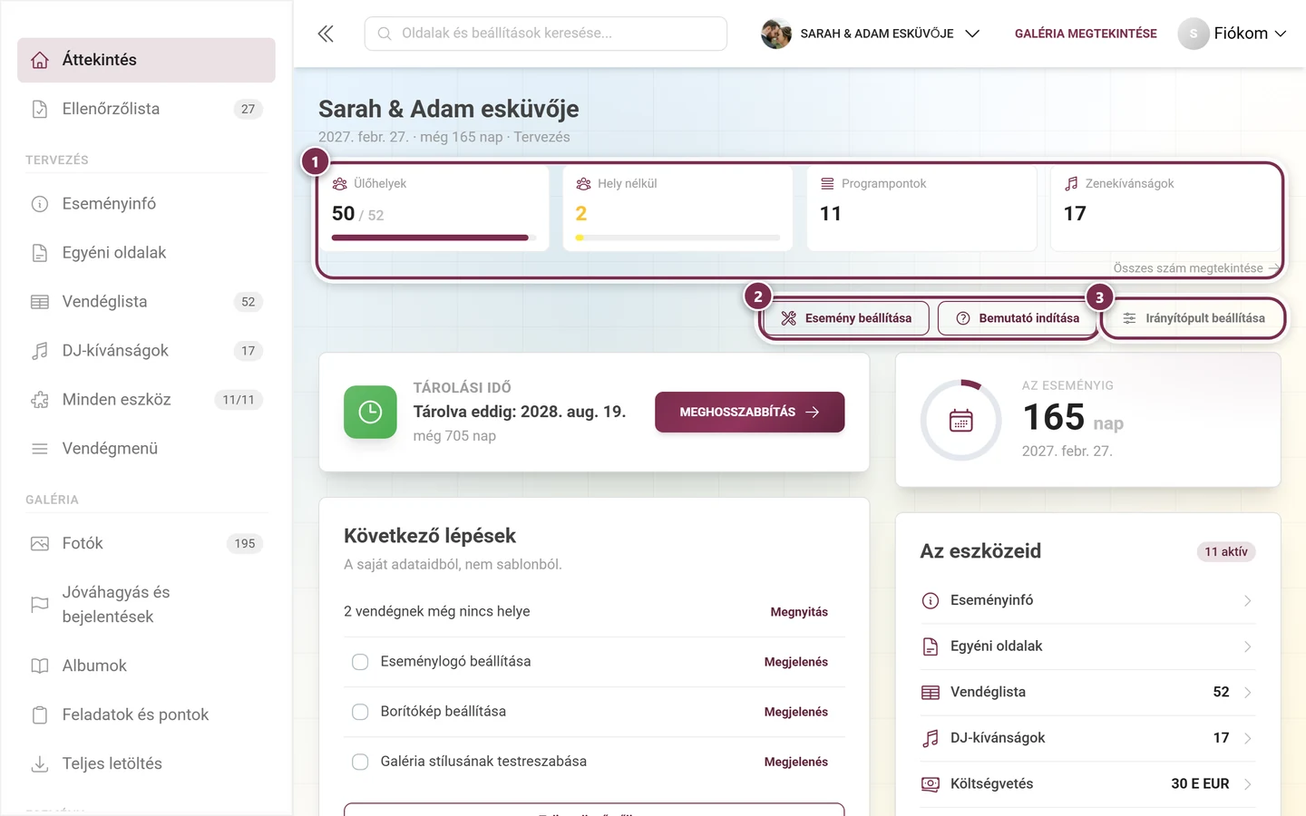Open Albumok in the sidebar

pos(146,666)
